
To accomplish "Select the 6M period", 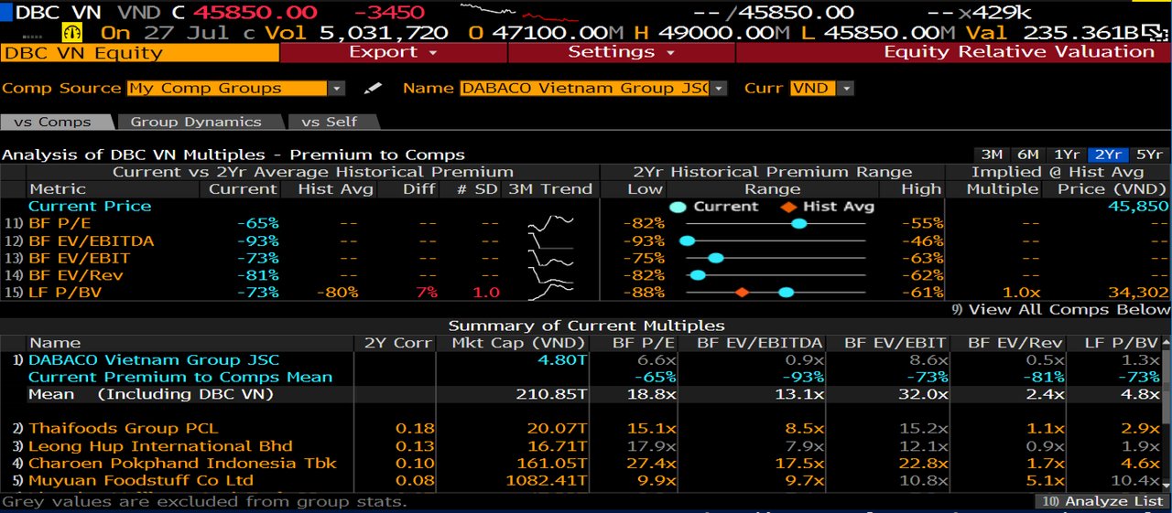I will [x=1027, y=155].
